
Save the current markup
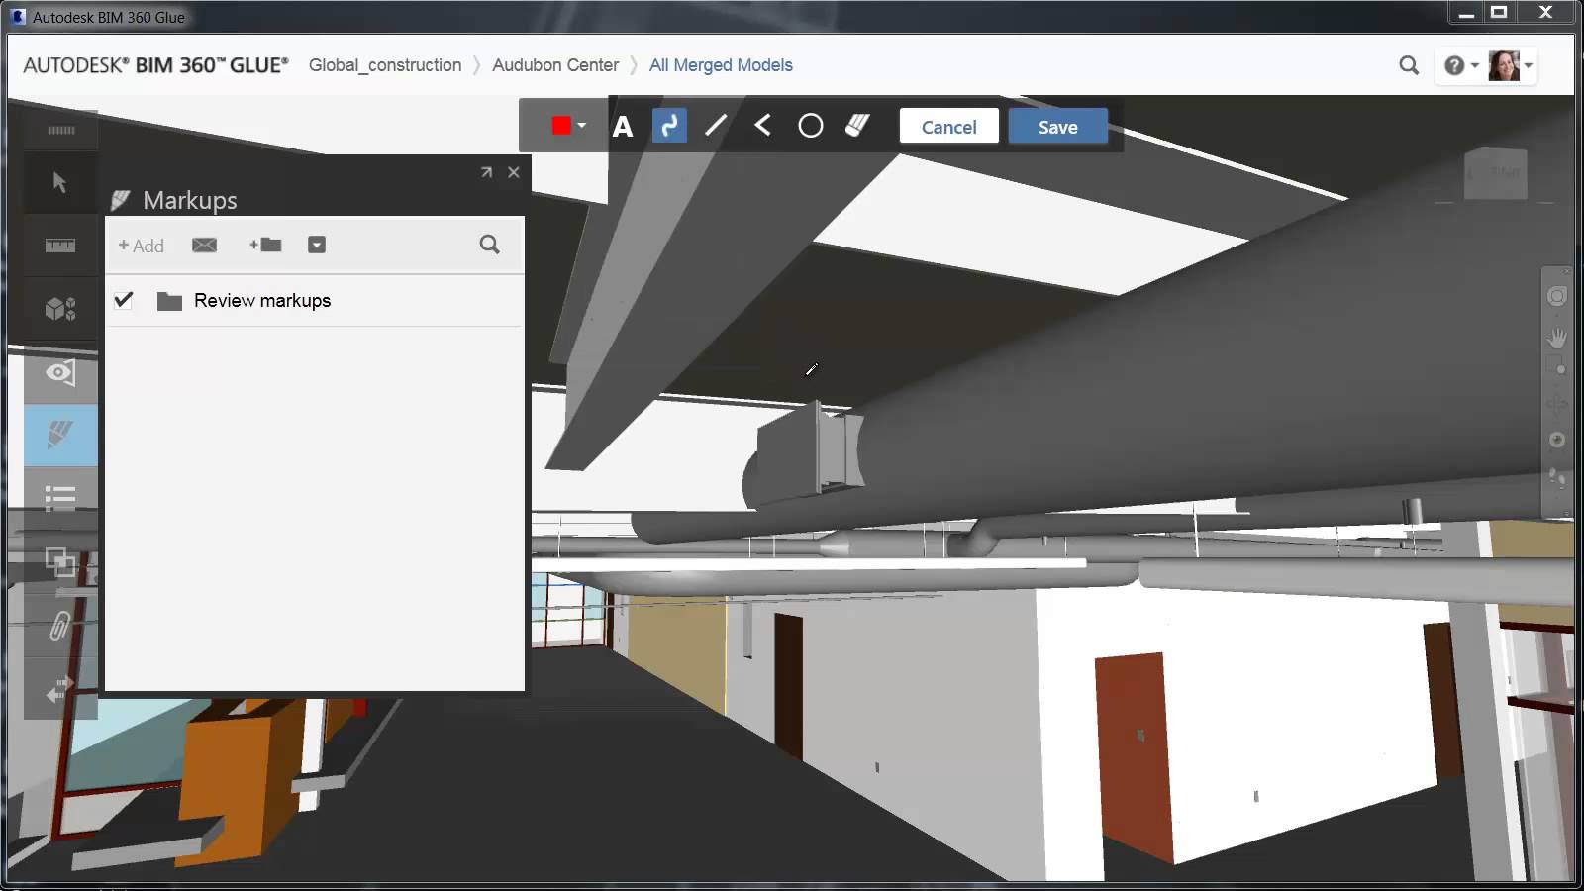click(1057, 126)
